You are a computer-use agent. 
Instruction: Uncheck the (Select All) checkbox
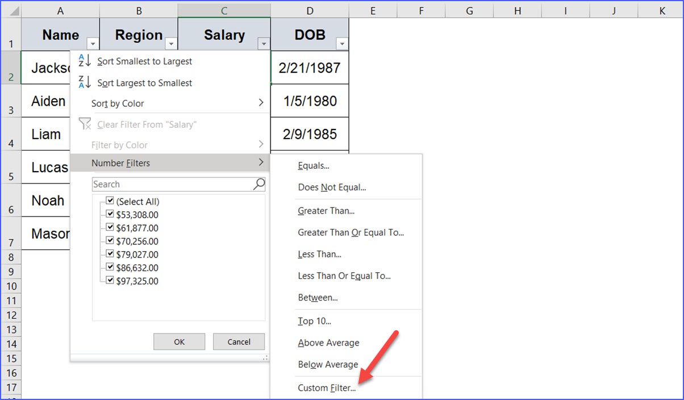pyautogui.click(x=110, y=201)
